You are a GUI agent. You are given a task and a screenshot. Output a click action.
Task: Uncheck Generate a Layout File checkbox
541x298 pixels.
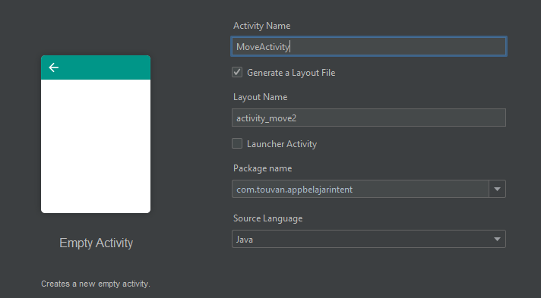[237, 72]
